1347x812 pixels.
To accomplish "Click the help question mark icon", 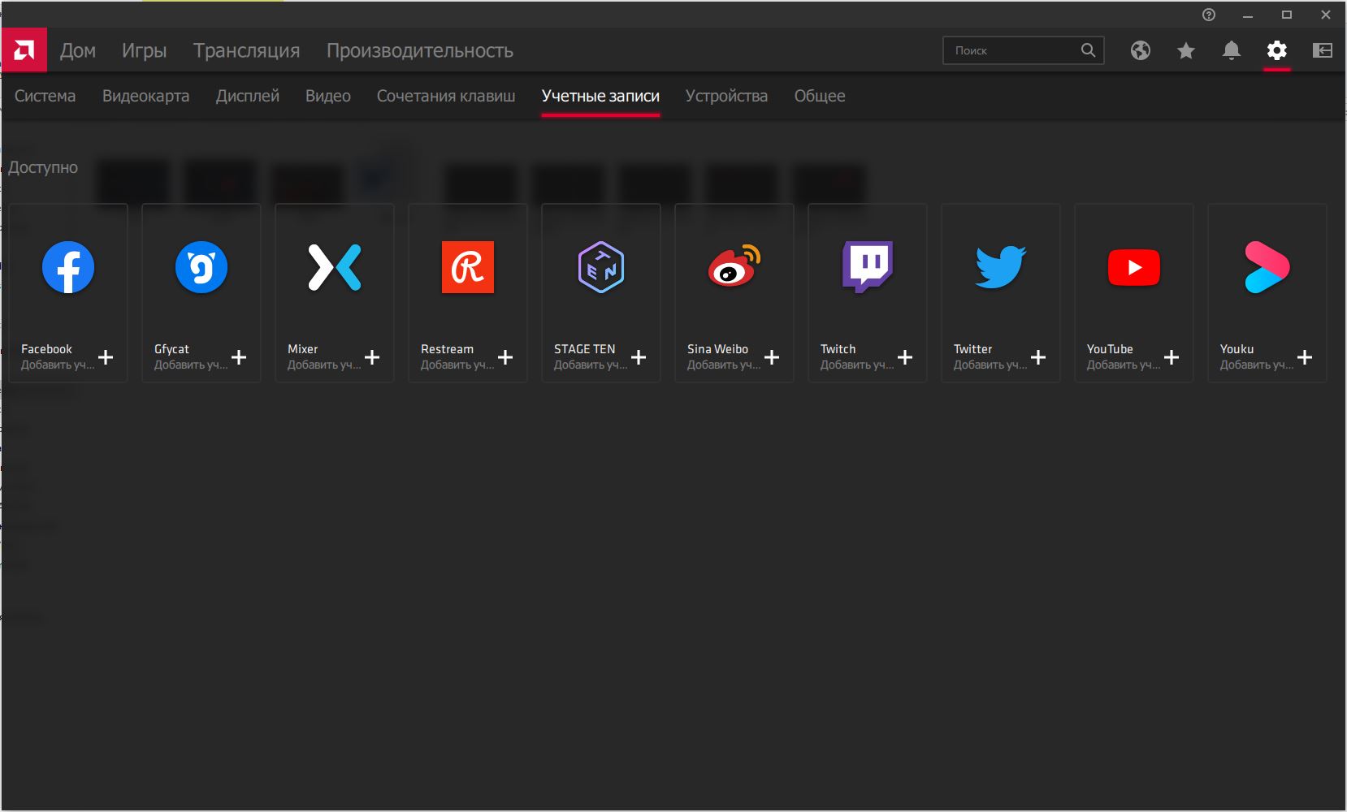I will point(1209,15).
